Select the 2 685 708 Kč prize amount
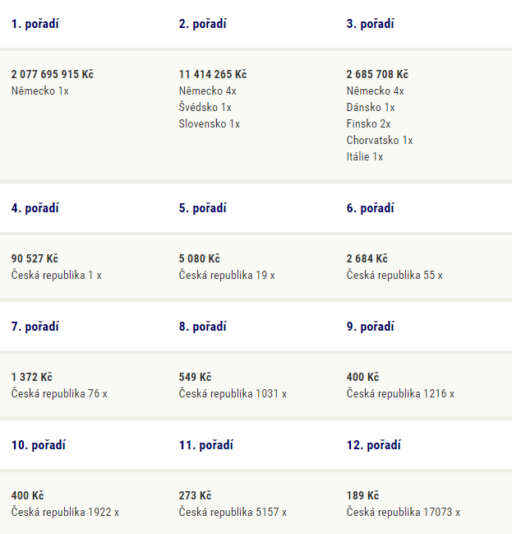The height and width of the screenshot is (534, 512). (377, 74)
